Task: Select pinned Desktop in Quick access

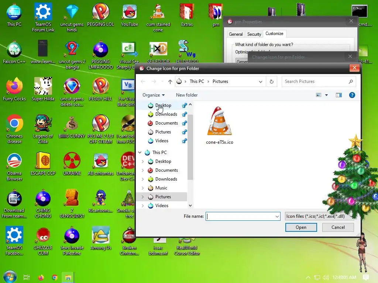Action: (163, 105)
